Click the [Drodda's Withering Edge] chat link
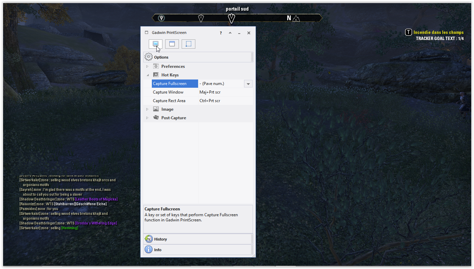Viewport: 474px width, 269px height. point(96,223)
